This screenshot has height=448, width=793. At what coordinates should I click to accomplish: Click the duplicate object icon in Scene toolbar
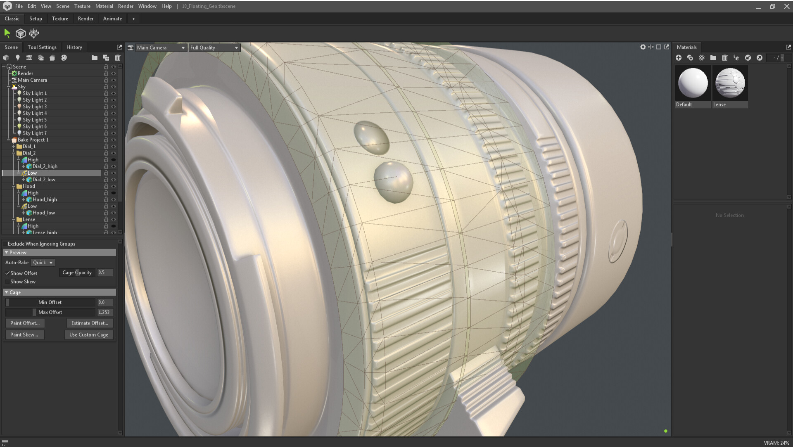tap(106, 58)
